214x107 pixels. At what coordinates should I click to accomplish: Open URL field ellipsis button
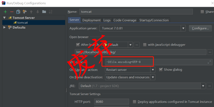click(x=210, y=52)
